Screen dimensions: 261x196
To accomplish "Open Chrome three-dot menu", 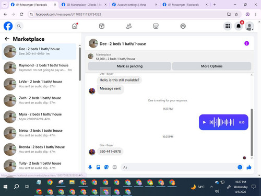I will (256, 14).
